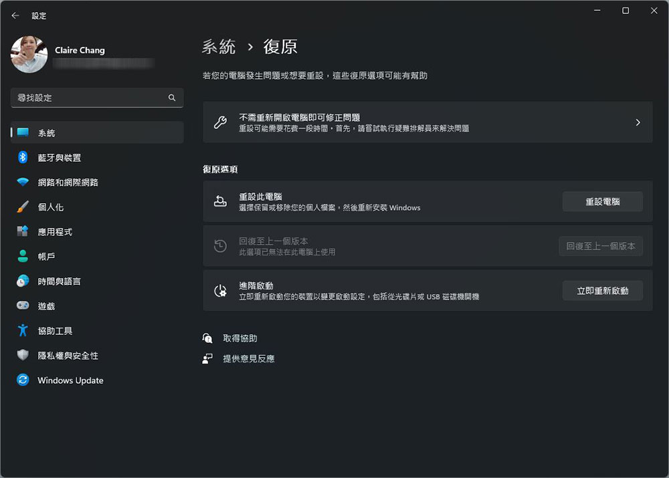Select 時間與語言 in the sidebar
This screenshot has height=478, width=669.
59,281
